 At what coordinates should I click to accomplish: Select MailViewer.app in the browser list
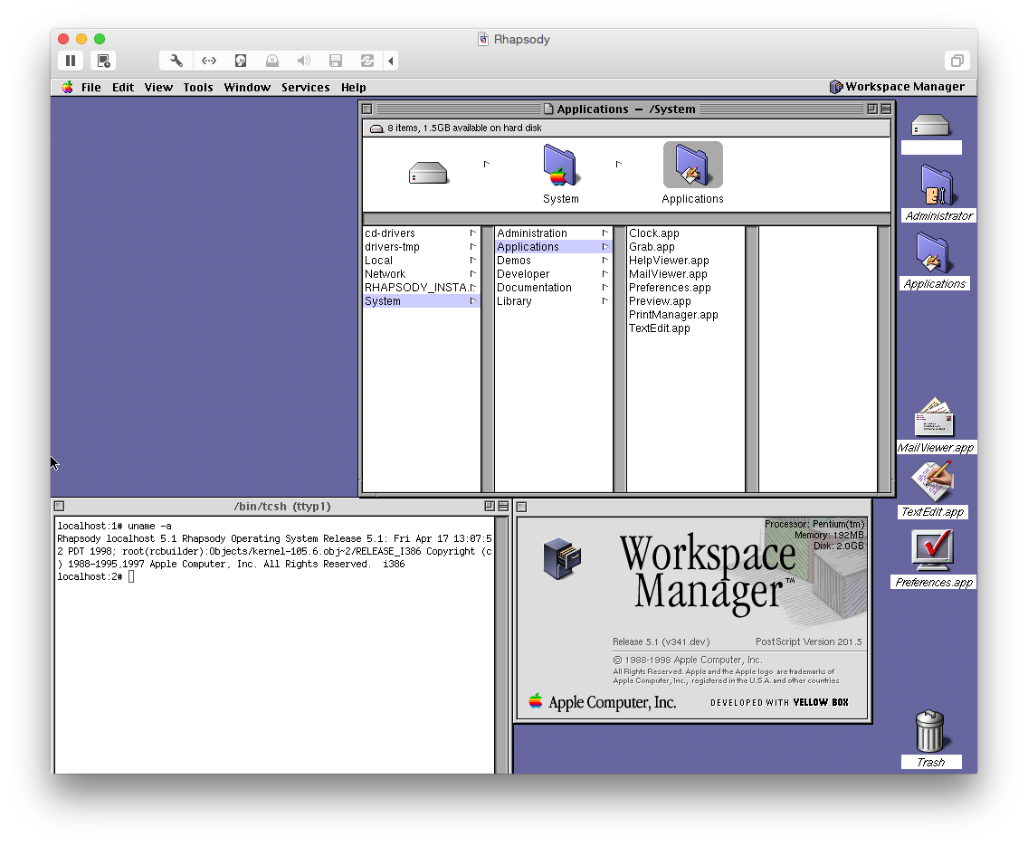(x=685, y=274)
